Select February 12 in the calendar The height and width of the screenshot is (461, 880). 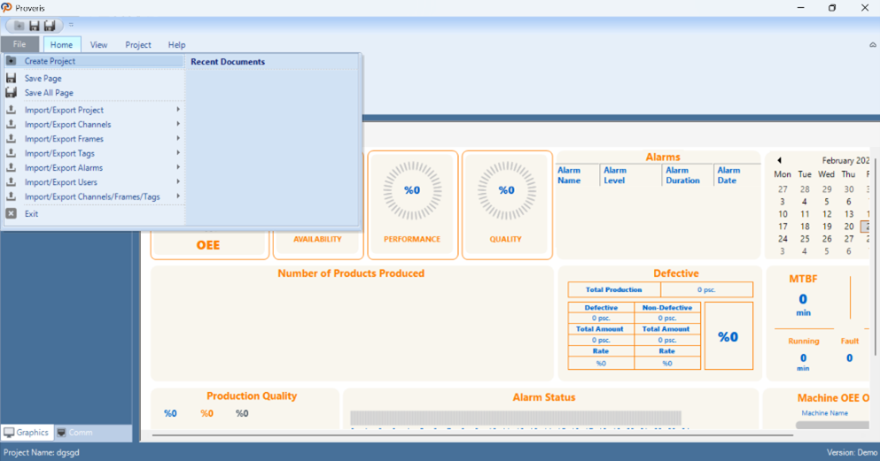point(827,214)
